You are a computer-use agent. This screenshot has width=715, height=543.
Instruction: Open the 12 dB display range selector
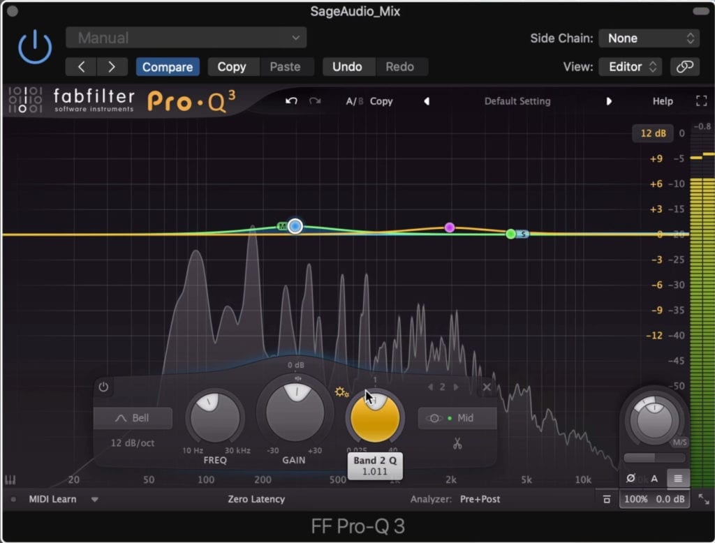[x=653, y=133]
